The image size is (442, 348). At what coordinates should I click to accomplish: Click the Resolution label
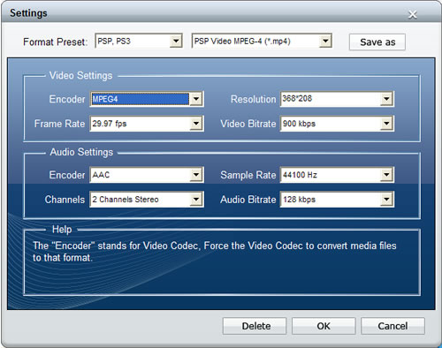(x=254, y=99)
